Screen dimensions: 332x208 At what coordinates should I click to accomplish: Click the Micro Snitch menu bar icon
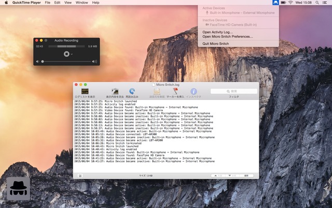pos(275,3)
